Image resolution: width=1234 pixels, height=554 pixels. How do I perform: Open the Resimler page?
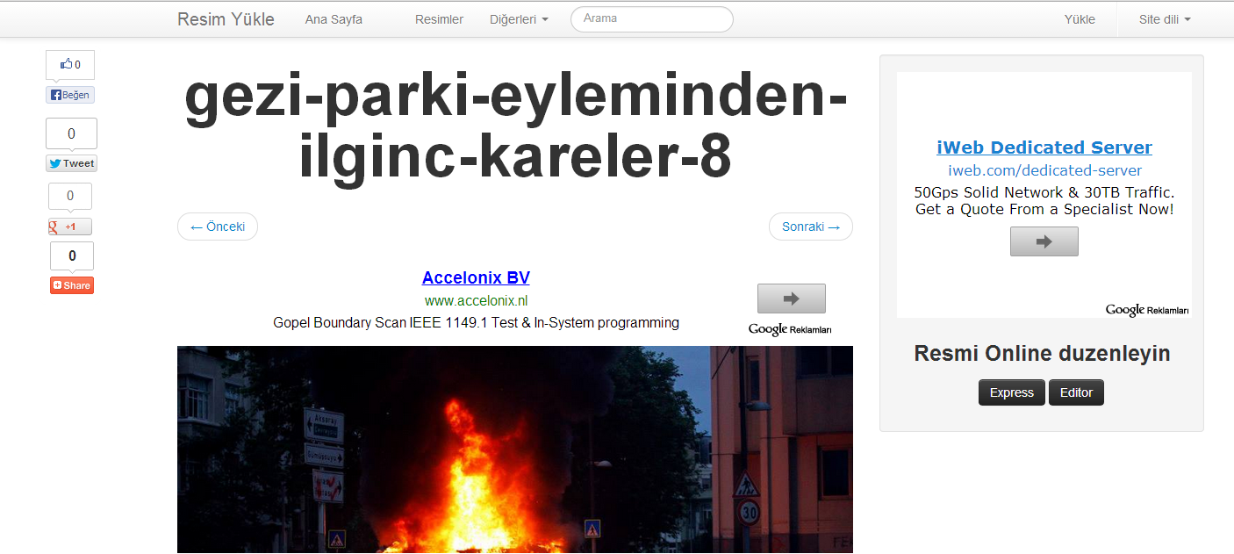click(x=439, y=19)
